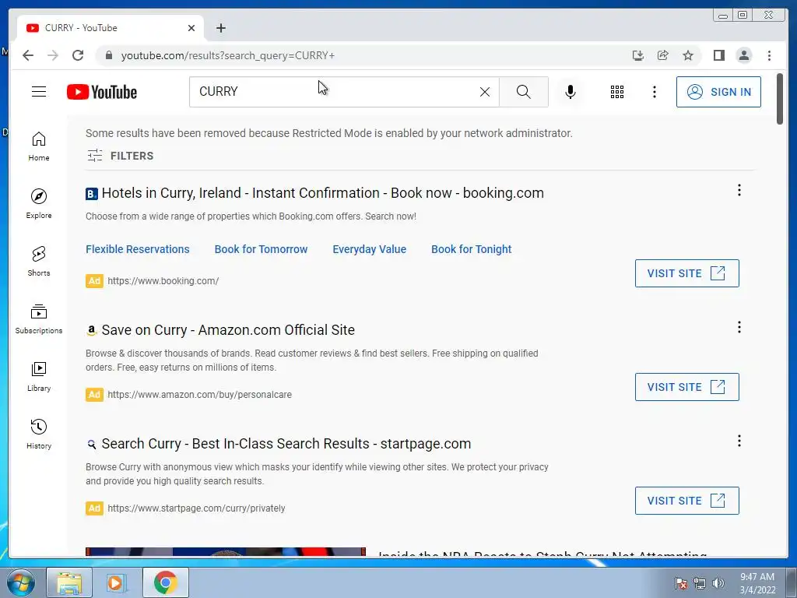Open File Explorer from taskbar
797x598 pixels.
(x=69, y=582)
